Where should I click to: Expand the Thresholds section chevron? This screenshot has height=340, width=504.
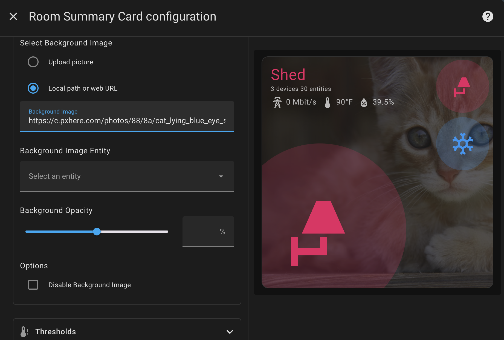(230, 332)
